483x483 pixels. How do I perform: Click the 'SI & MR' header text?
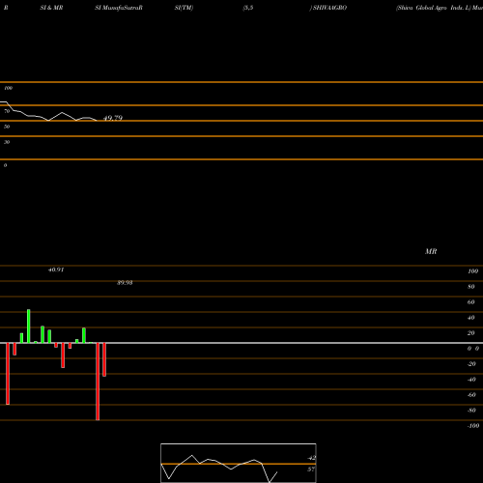coord(51,8)
